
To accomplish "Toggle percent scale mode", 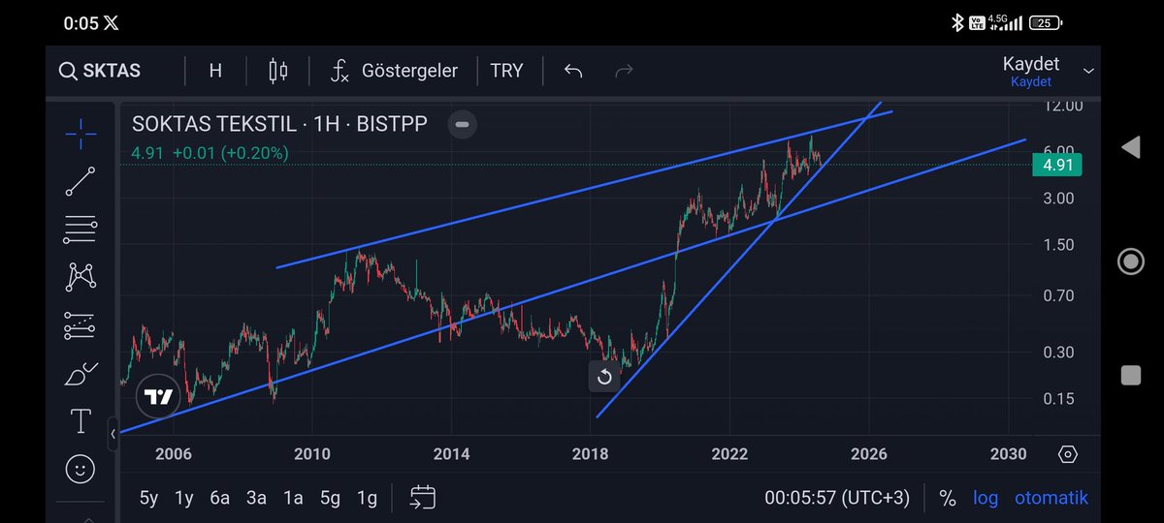I will tap(948, 498).
